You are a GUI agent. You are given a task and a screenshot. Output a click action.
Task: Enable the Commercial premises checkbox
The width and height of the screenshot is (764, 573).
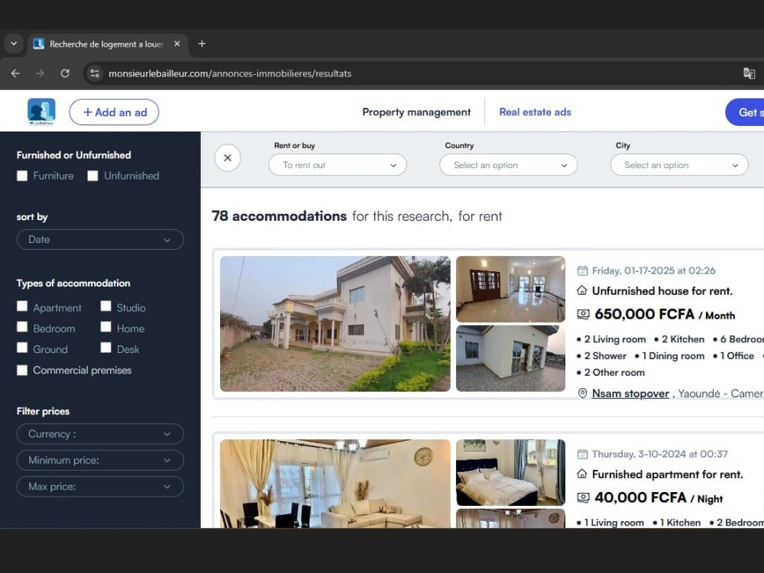[22, 371]
